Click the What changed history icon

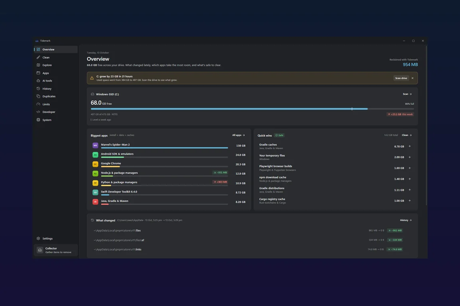92,220
